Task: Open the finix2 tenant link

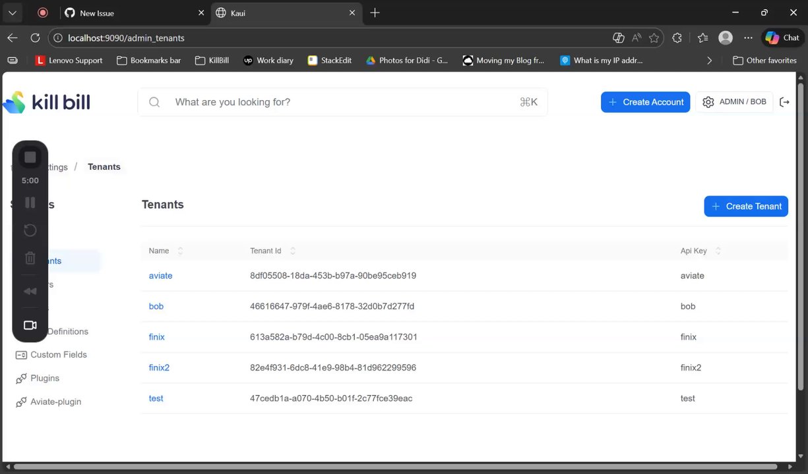Action: pyautogui.click(x=159, y=368)
